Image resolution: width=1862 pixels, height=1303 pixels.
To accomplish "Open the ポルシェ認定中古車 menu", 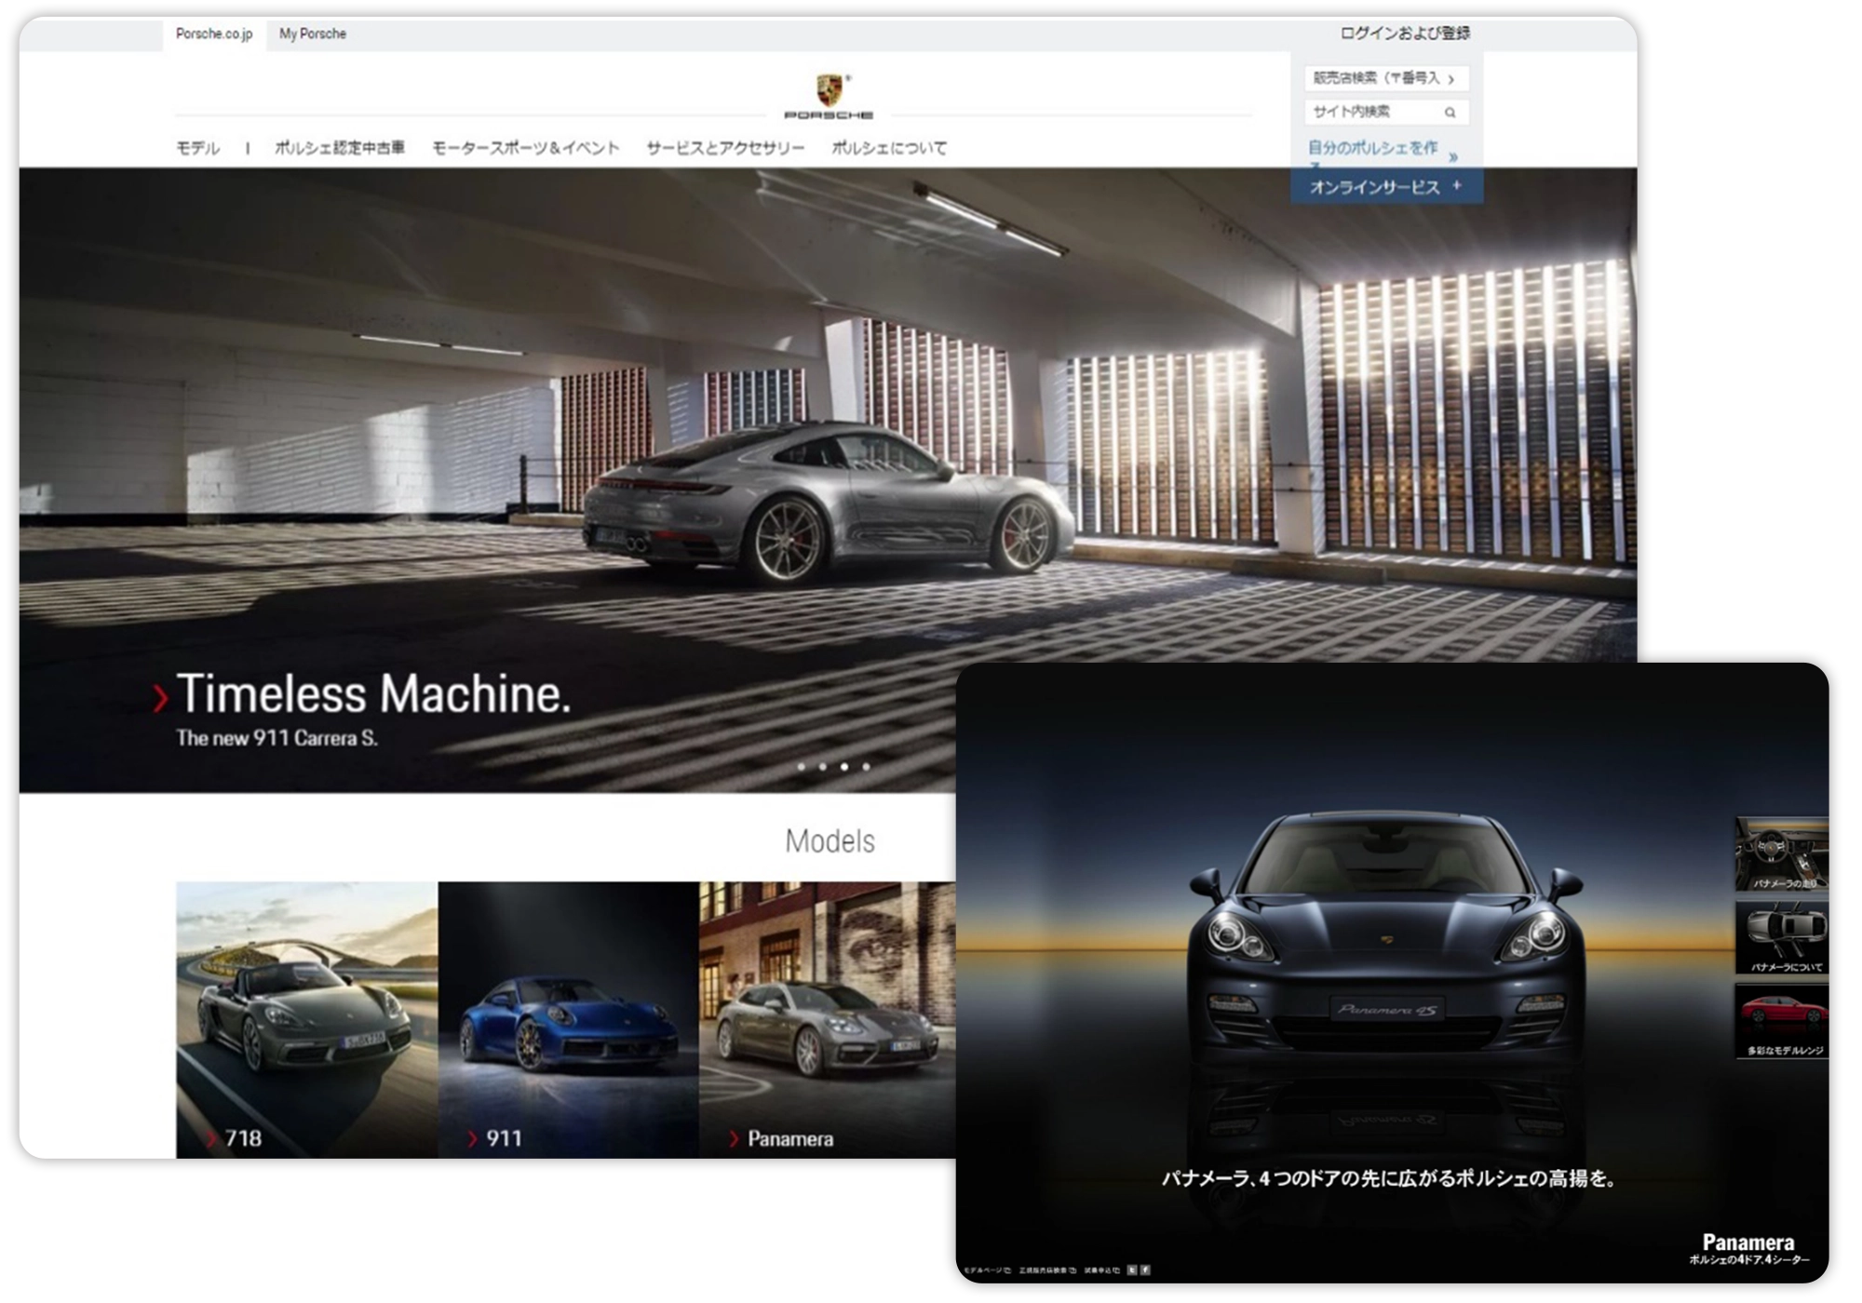I will [340, 148].
